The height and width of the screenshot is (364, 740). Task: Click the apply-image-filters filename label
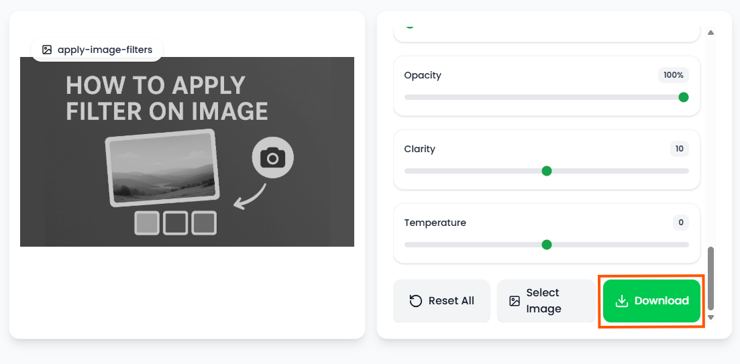105,50
